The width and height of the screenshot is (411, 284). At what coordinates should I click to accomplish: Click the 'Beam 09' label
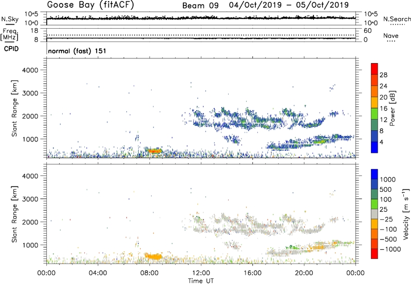pyautogui.click(x=200, y=6)
